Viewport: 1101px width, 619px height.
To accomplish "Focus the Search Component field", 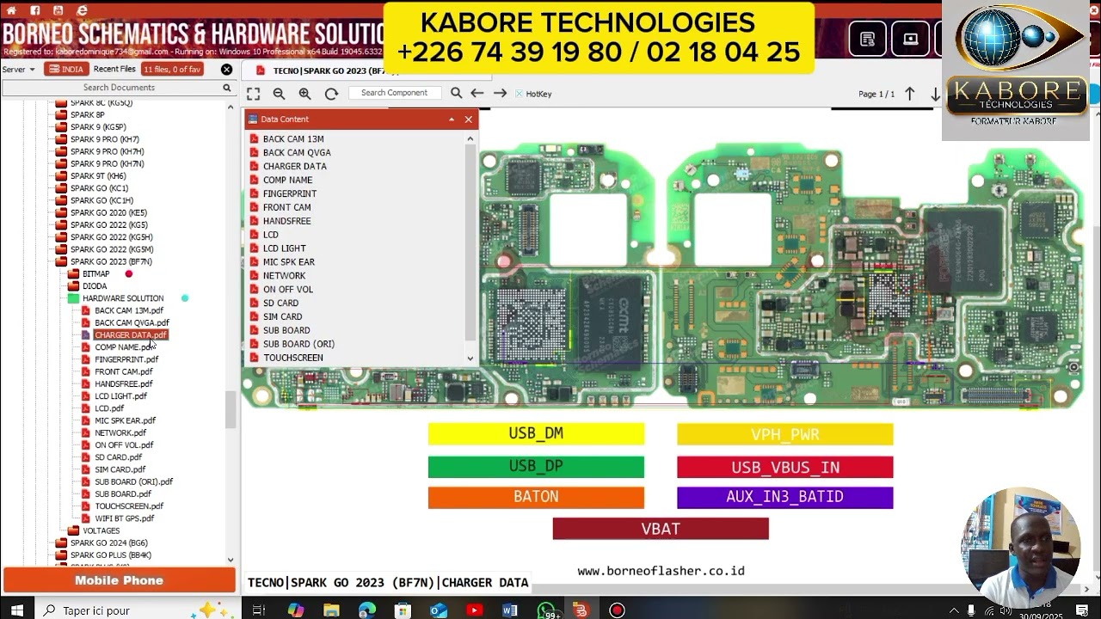I will (x=395, y=93).
